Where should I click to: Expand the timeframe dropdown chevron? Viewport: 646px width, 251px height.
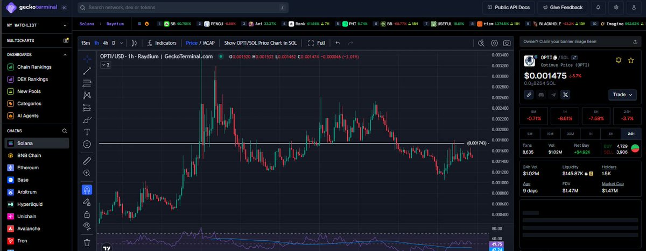[x=122, y=43]
